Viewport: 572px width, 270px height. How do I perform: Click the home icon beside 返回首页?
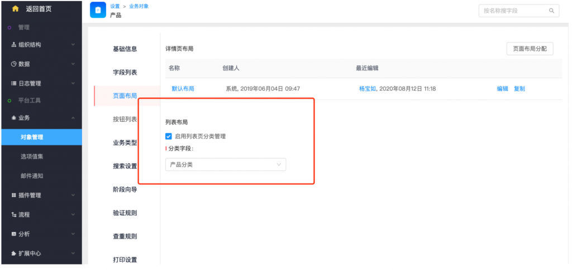coord(16,9)
